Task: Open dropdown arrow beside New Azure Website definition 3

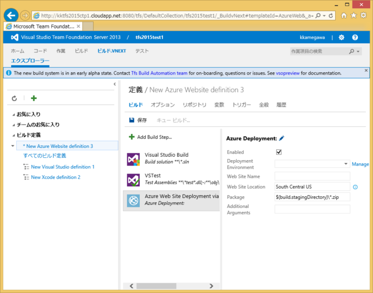Action: click(x=13, y=146)
